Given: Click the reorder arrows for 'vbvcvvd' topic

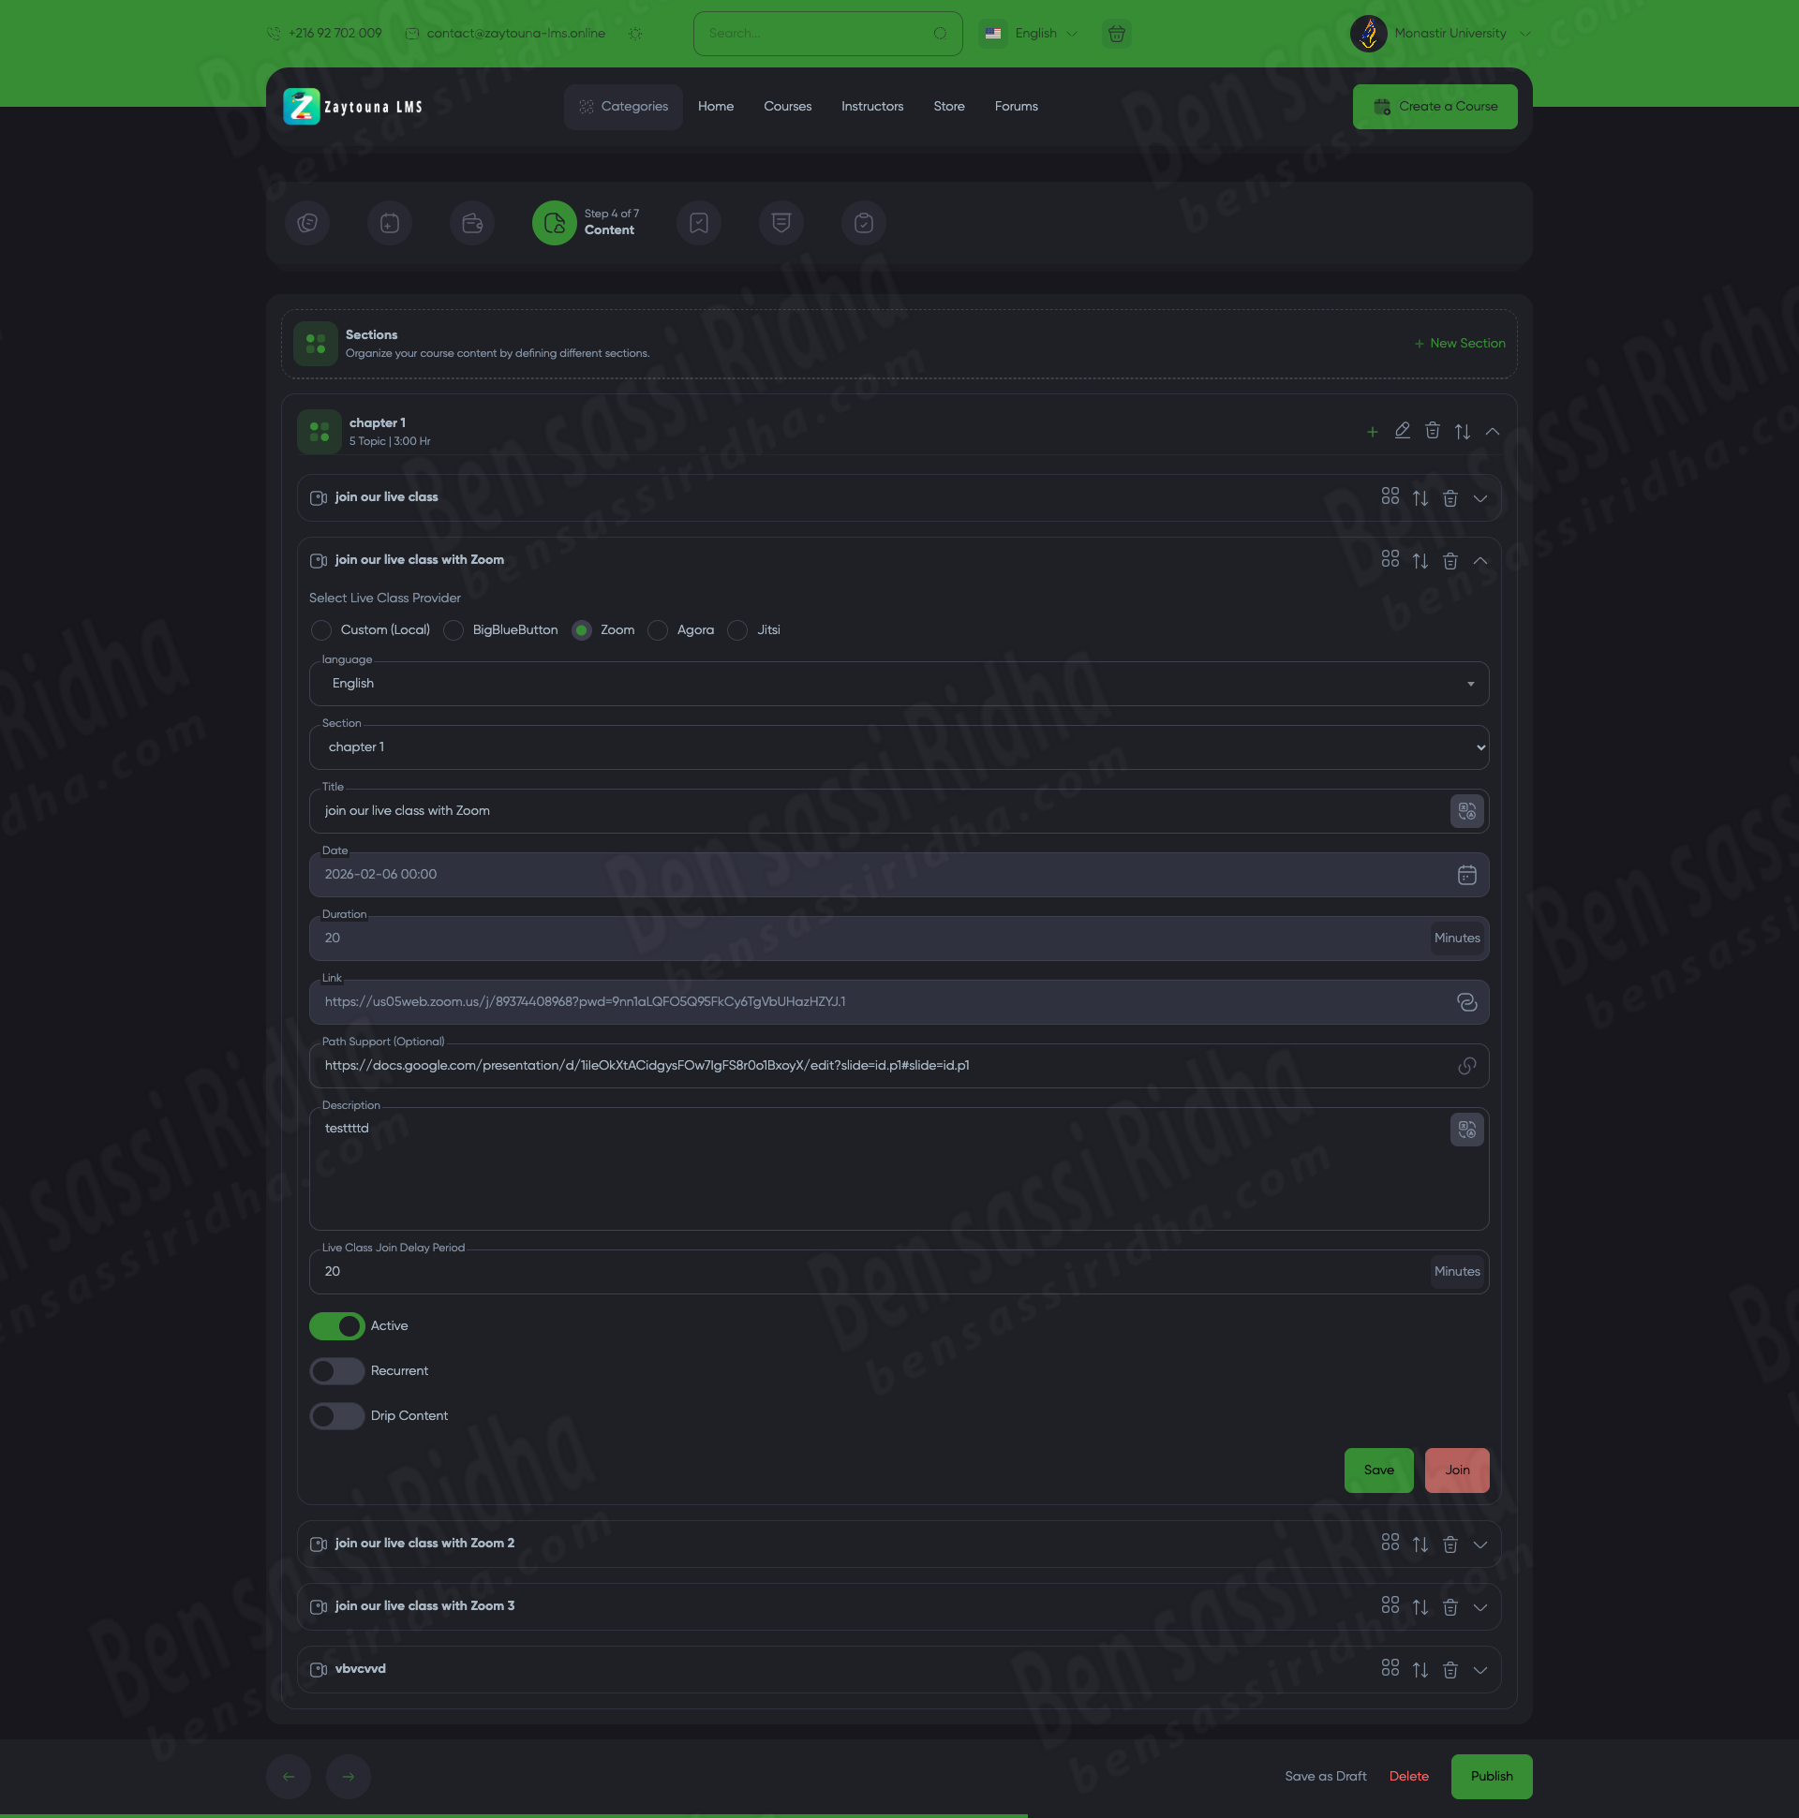Looking at the screenshot, I should pyautogui.click(x=1420, y=1670).
